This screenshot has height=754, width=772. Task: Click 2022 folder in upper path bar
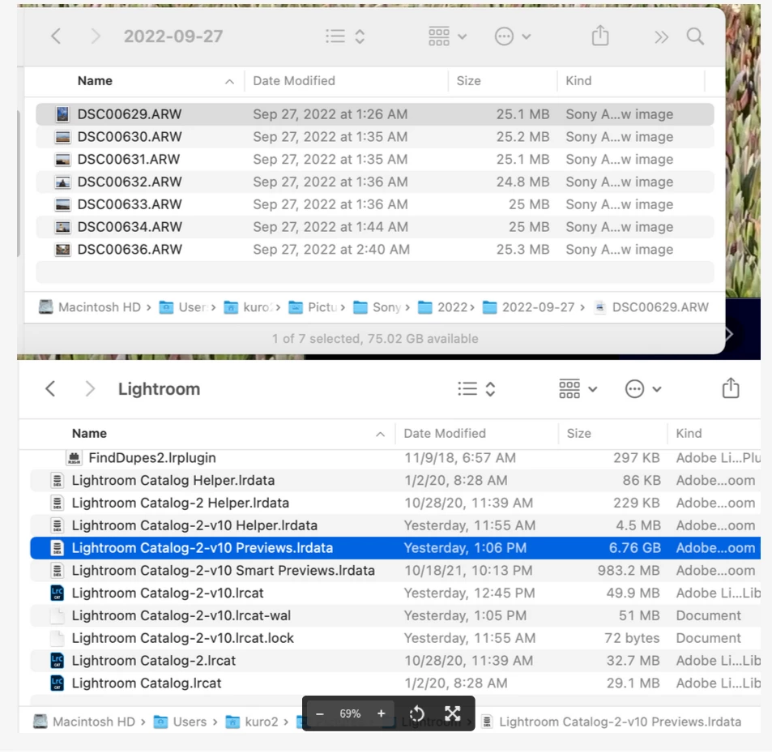coord(442,307)
